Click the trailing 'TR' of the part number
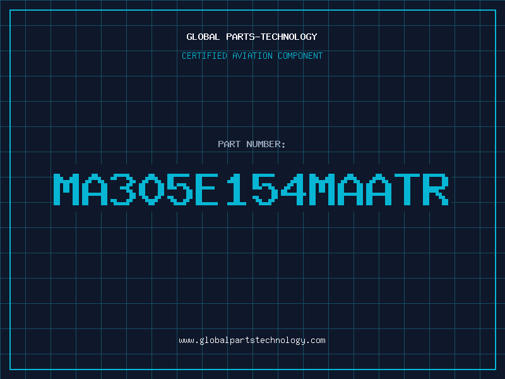The width and height of the screenshot is (505, 379). [x=421, y=189]
